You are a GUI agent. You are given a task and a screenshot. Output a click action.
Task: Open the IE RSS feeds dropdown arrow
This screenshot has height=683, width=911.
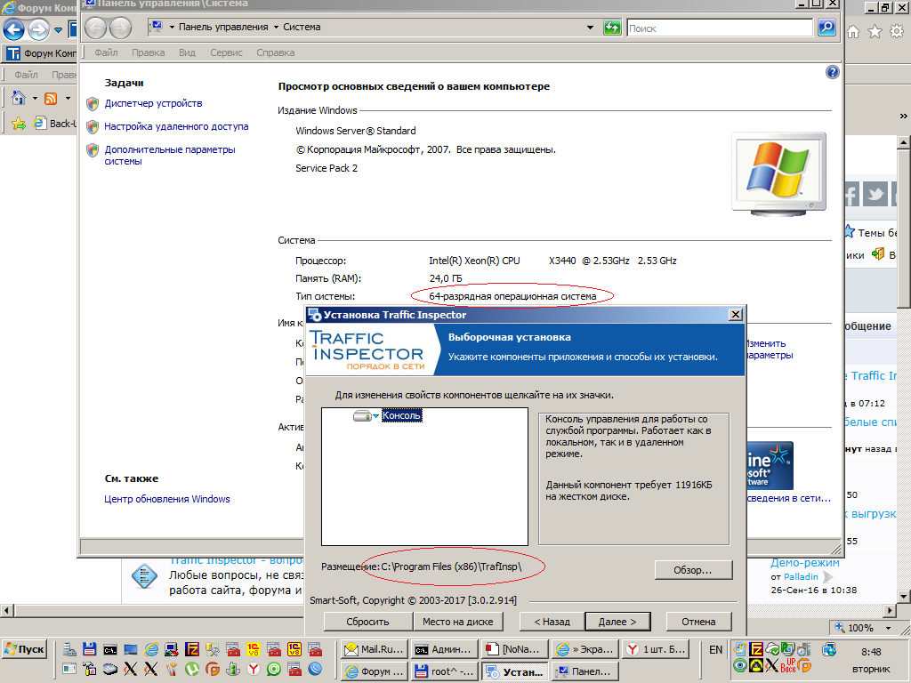click(x=68, y=98)
